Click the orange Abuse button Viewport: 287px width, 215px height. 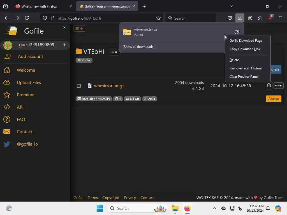pyautogui.click(x=274, y=99)
